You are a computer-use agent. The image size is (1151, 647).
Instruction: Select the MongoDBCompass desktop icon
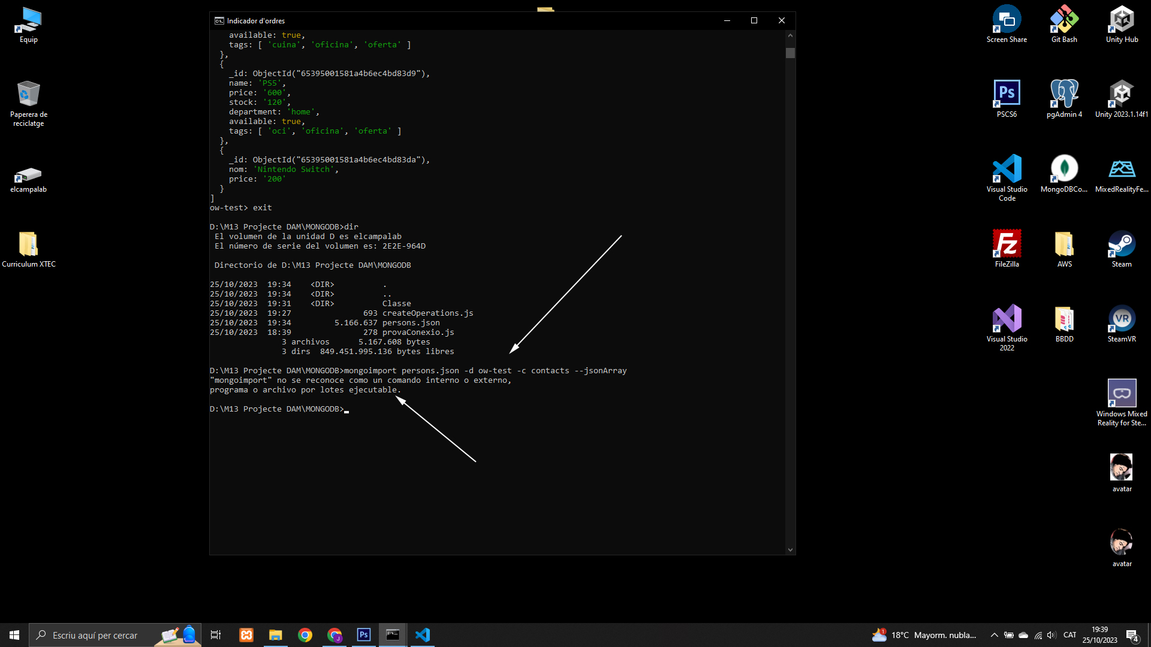point(1064,174)
